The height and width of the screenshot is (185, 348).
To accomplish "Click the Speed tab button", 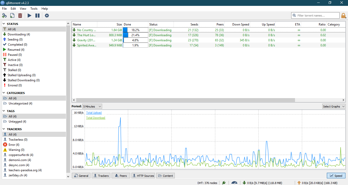I will pos(336,176).
